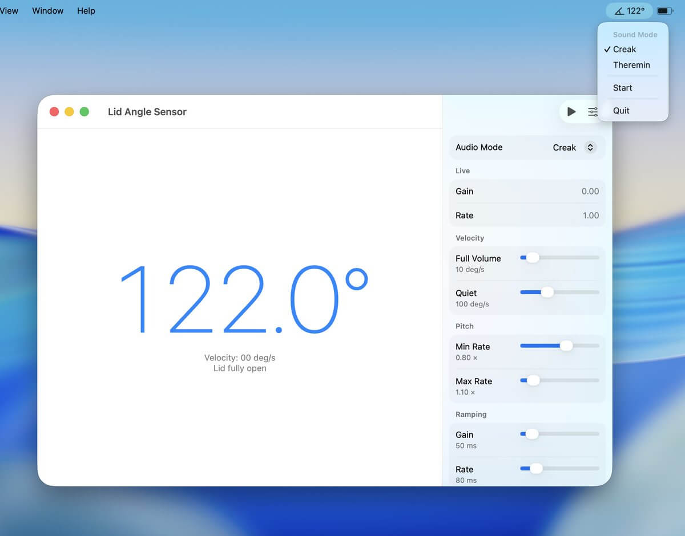Quit the app from status menu
Image resolution: width=685 pixels, height=536 pixels.
[621, 111]
